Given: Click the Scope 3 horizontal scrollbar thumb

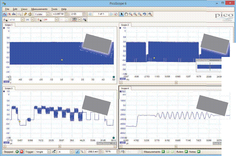Looking at the screenshot, I should tap(60, 146).
